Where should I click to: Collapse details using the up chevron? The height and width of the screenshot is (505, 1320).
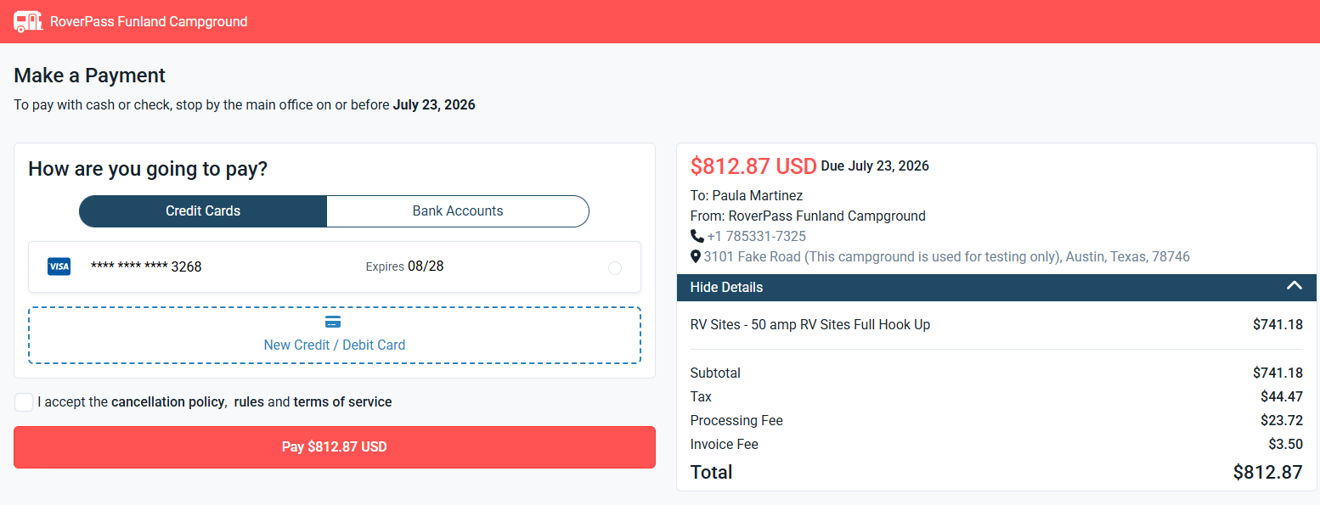[x=1294, y=286]
